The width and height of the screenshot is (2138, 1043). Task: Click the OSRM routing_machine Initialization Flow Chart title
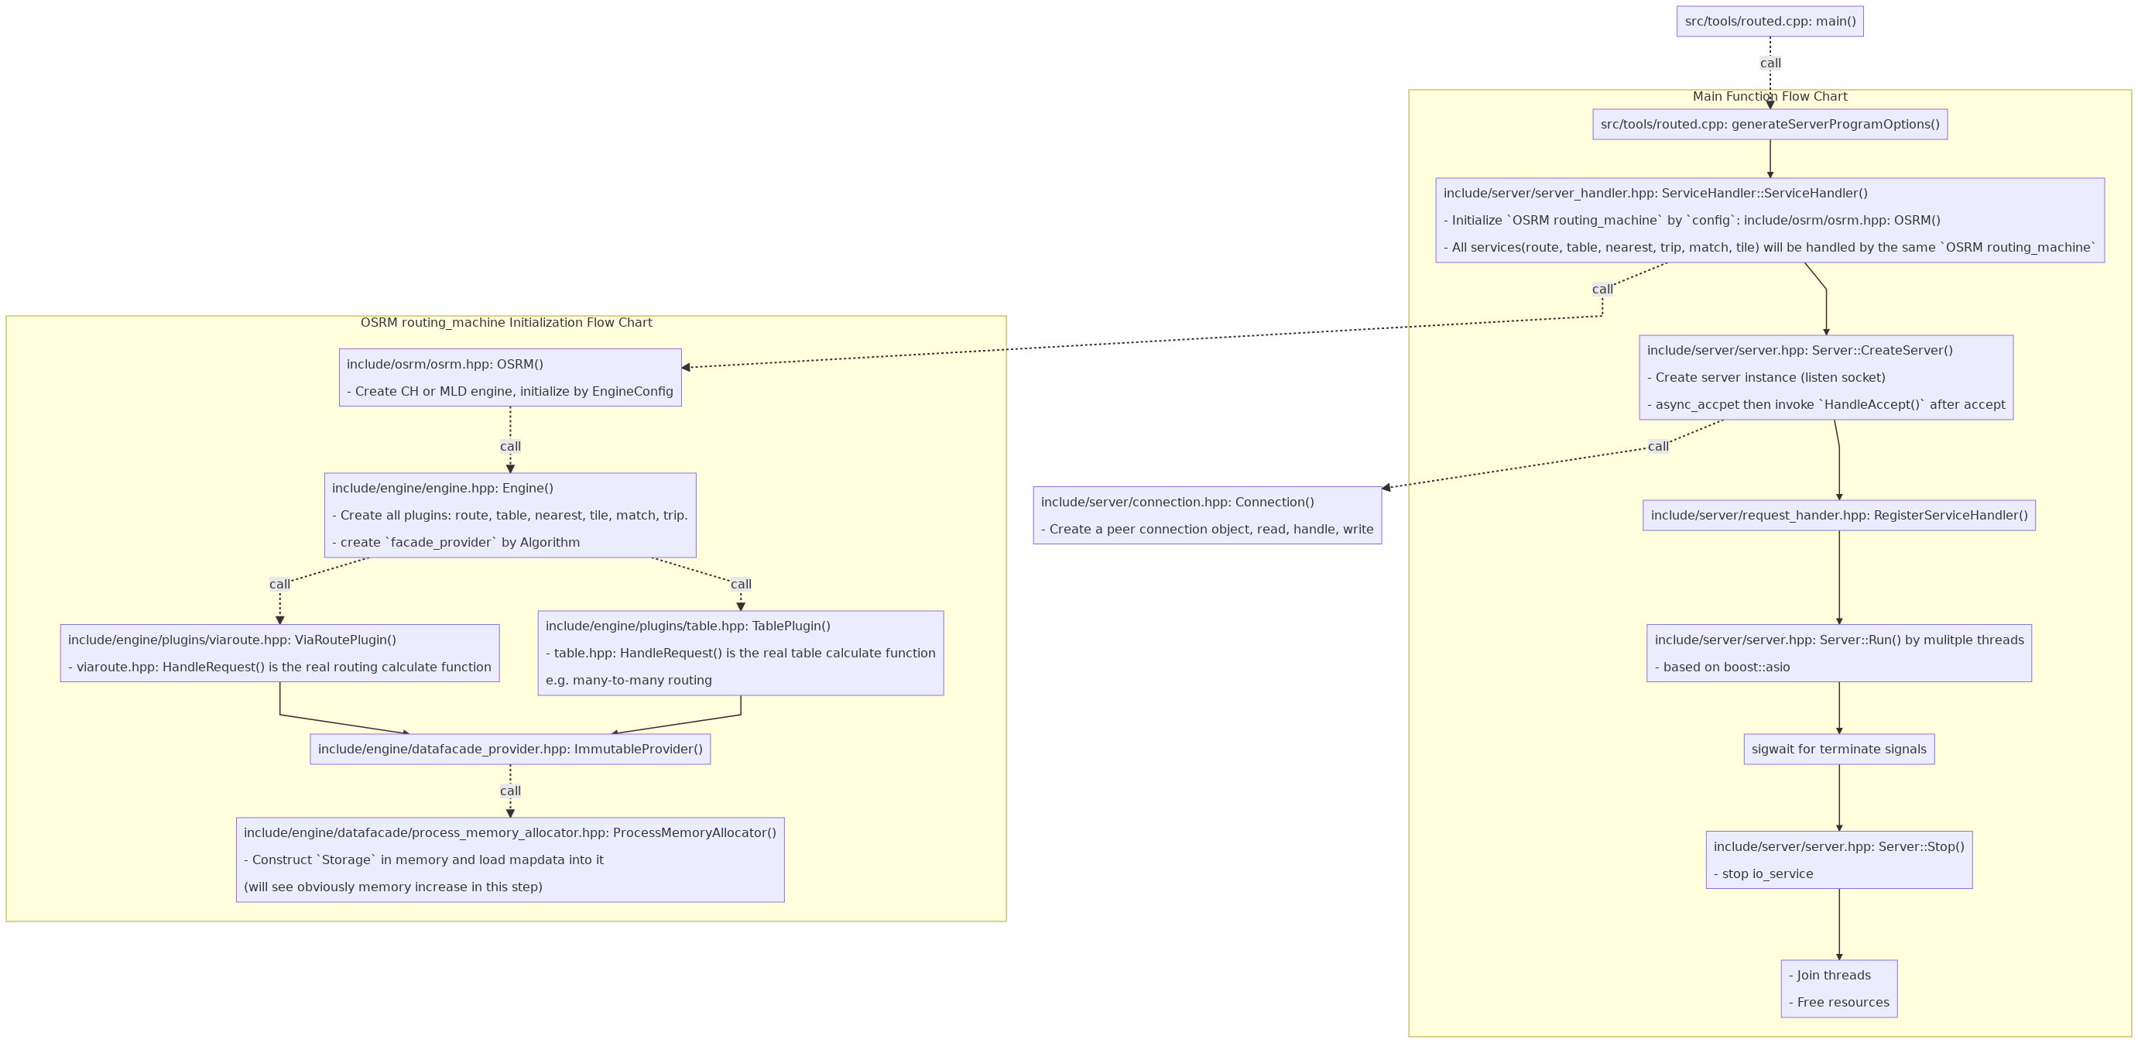pyautogui.click(x=506, y=323)
